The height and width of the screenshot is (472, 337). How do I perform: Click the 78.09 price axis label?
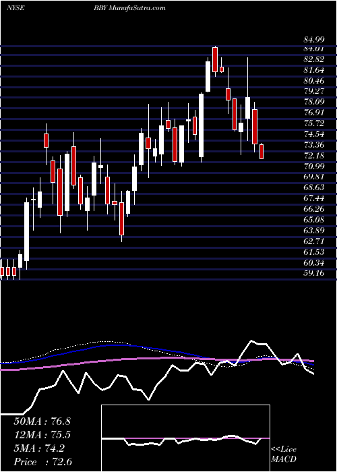point(313,102)
